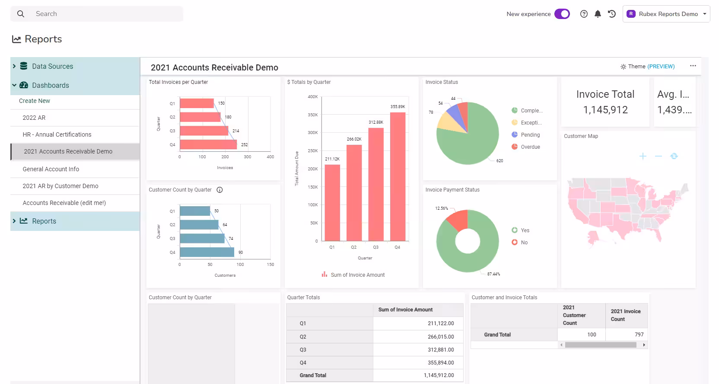Viewport: 719px width, 384px height.
Task: Zoom out on the Customer Map
Action: click(x=658, y=156)
